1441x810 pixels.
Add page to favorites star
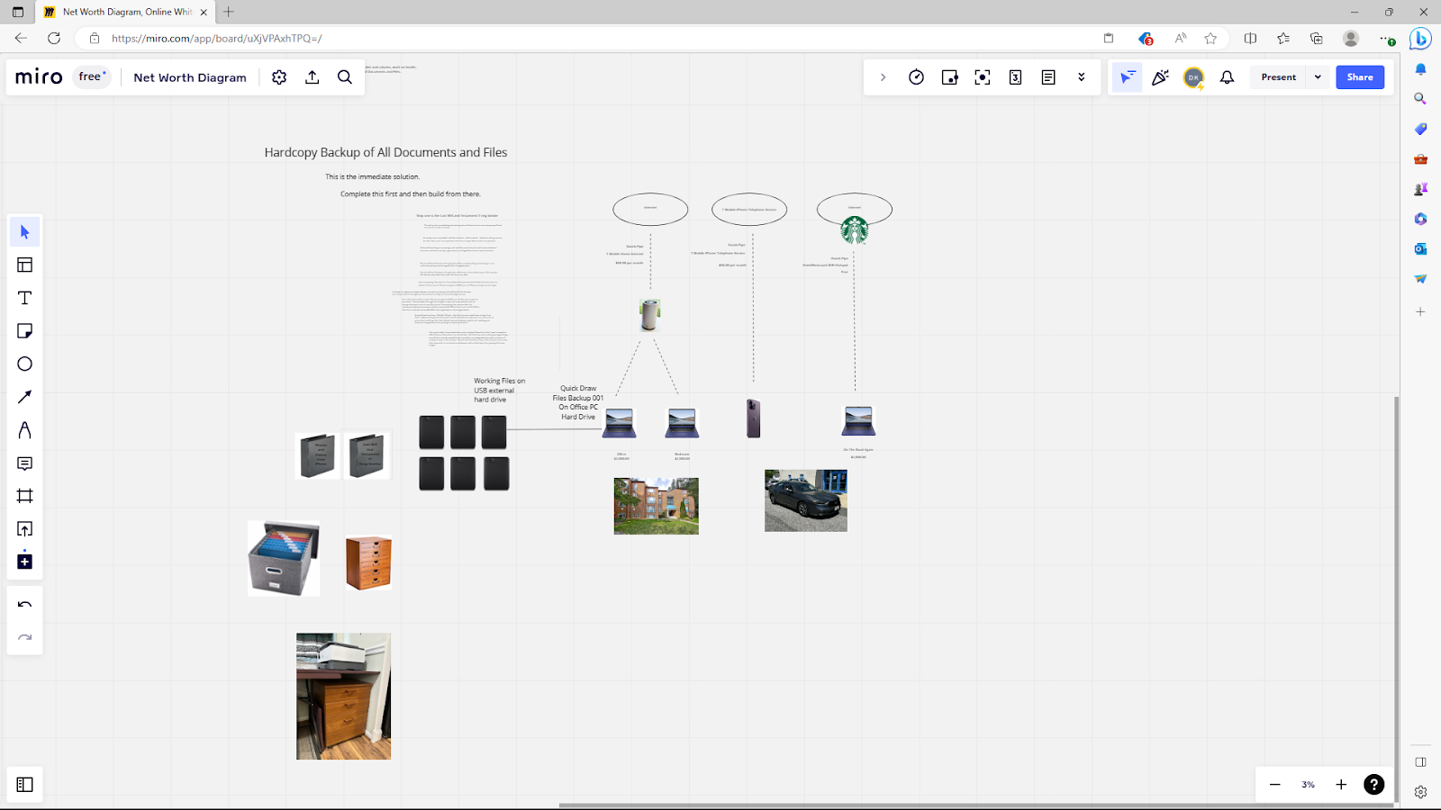pyautogui.click(x=1210, y=38)
